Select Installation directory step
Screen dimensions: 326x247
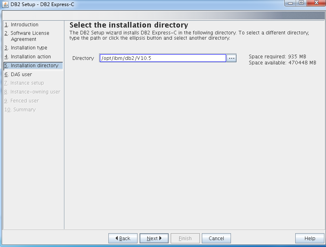point(33,66)
